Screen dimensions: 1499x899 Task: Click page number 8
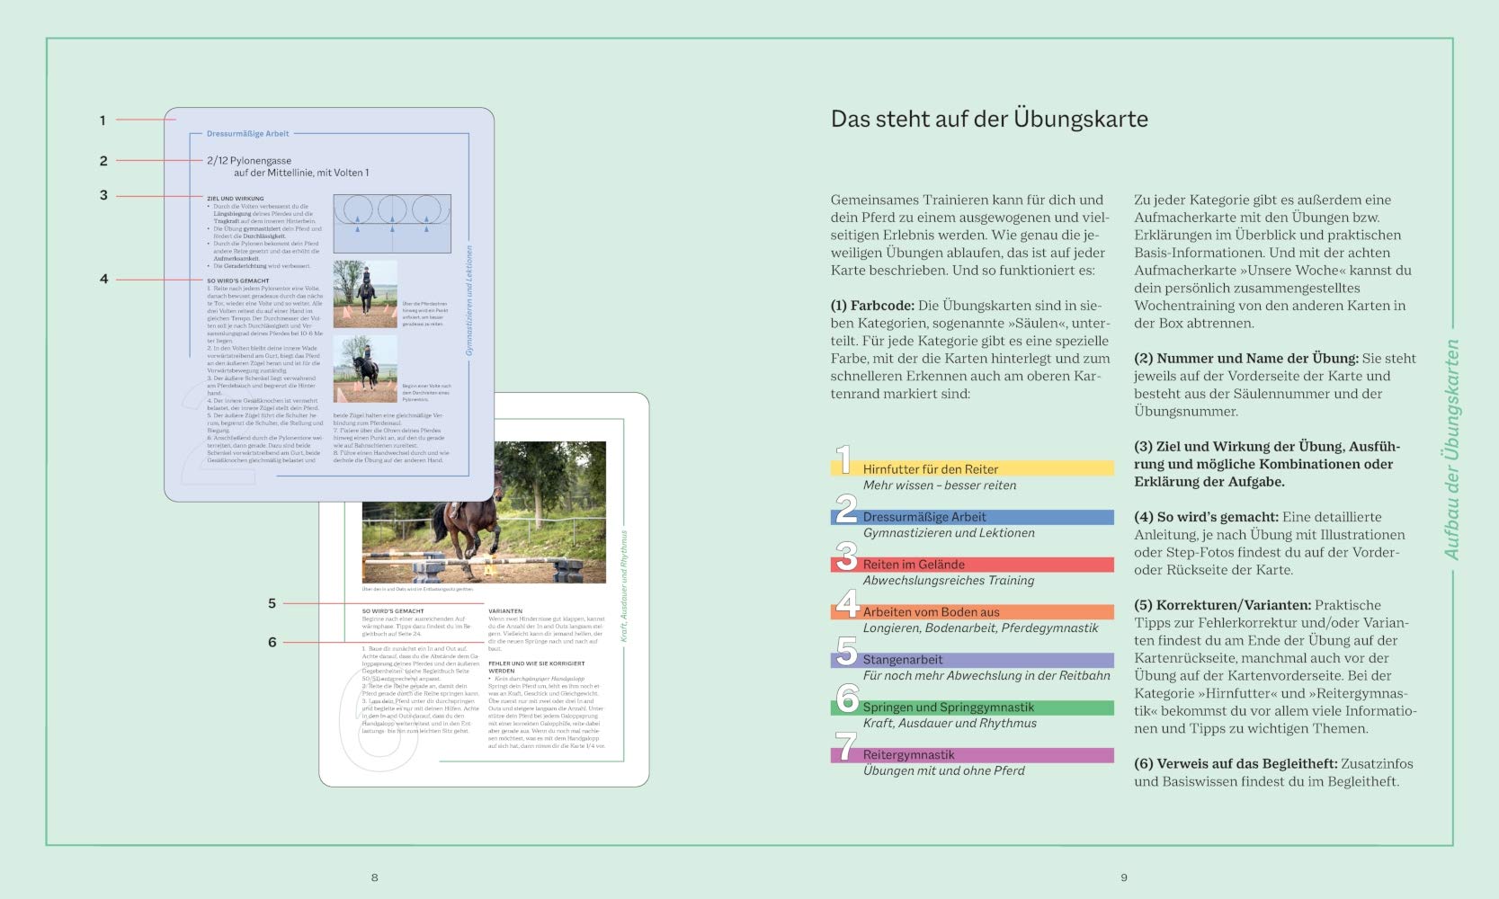pos(375,877)
